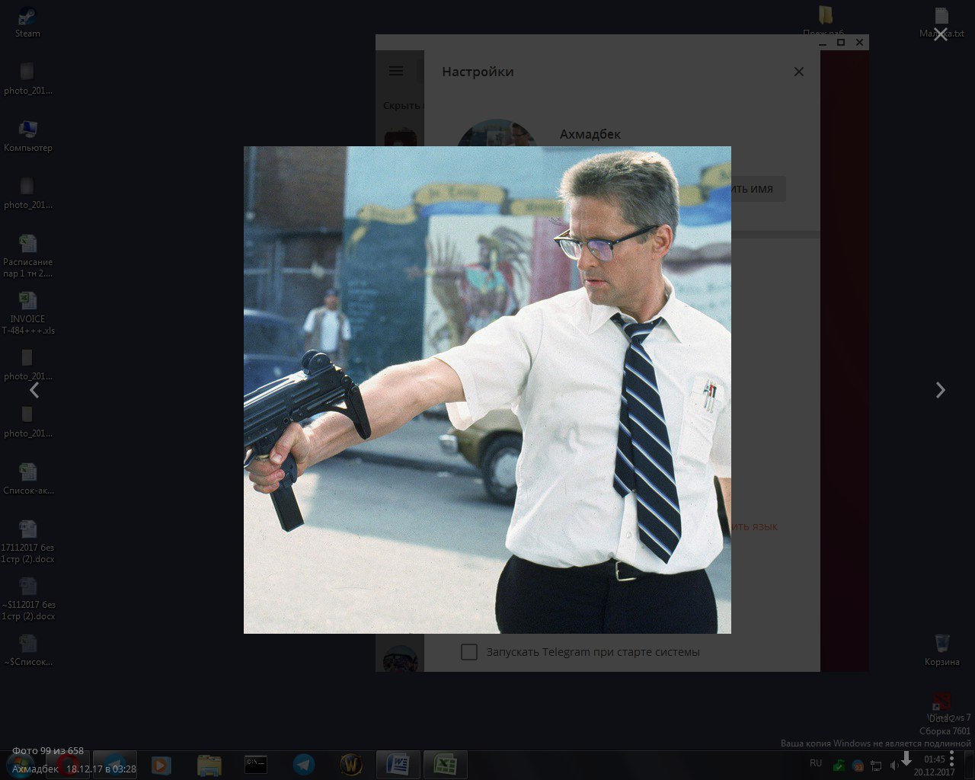Save the photo with the download arrow
Viewport: 975px width, 780px height.
pos(906,759)
